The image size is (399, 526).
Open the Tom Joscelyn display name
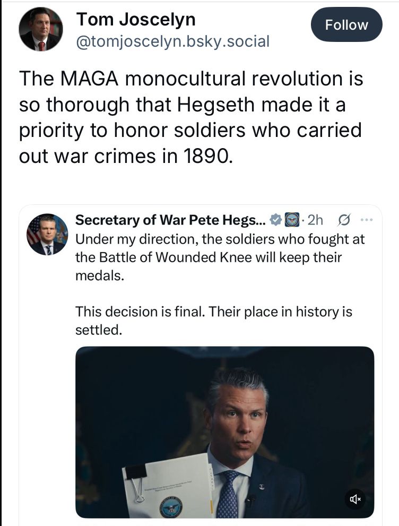point(136,19)
